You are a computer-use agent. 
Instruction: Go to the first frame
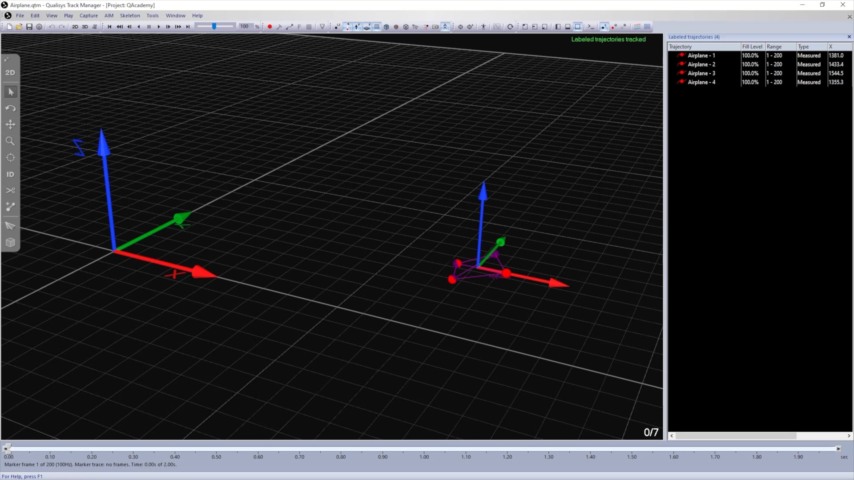(109, 27)
